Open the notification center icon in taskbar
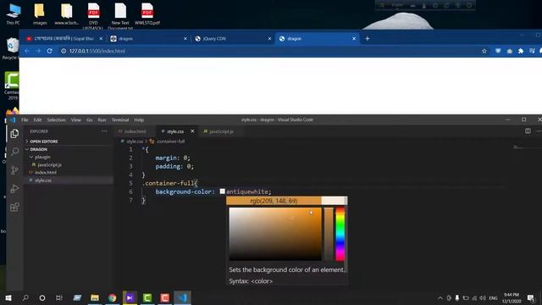The width and height of the screenshot is (542, 305). [x=531, y=297]
